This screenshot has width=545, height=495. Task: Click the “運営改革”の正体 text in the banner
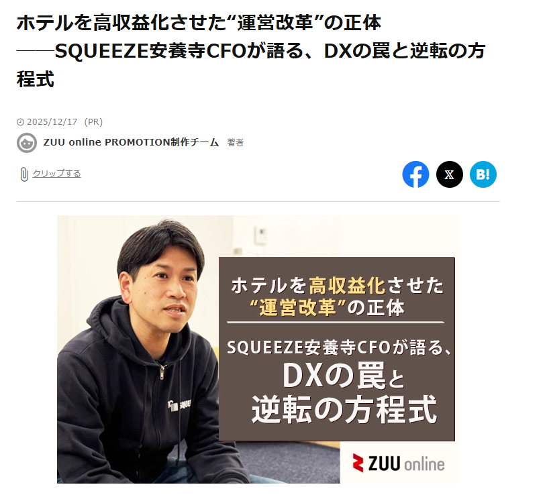point(328,307)
